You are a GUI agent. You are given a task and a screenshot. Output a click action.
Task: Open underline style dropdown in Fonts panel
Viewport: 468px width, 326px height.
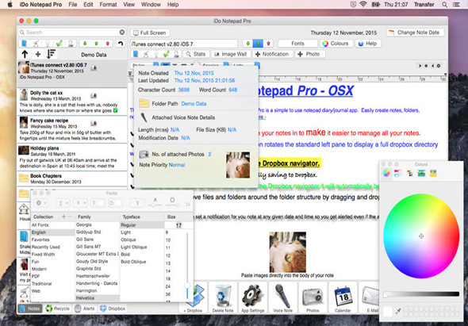pyautogui.click(x=63, y=203)
